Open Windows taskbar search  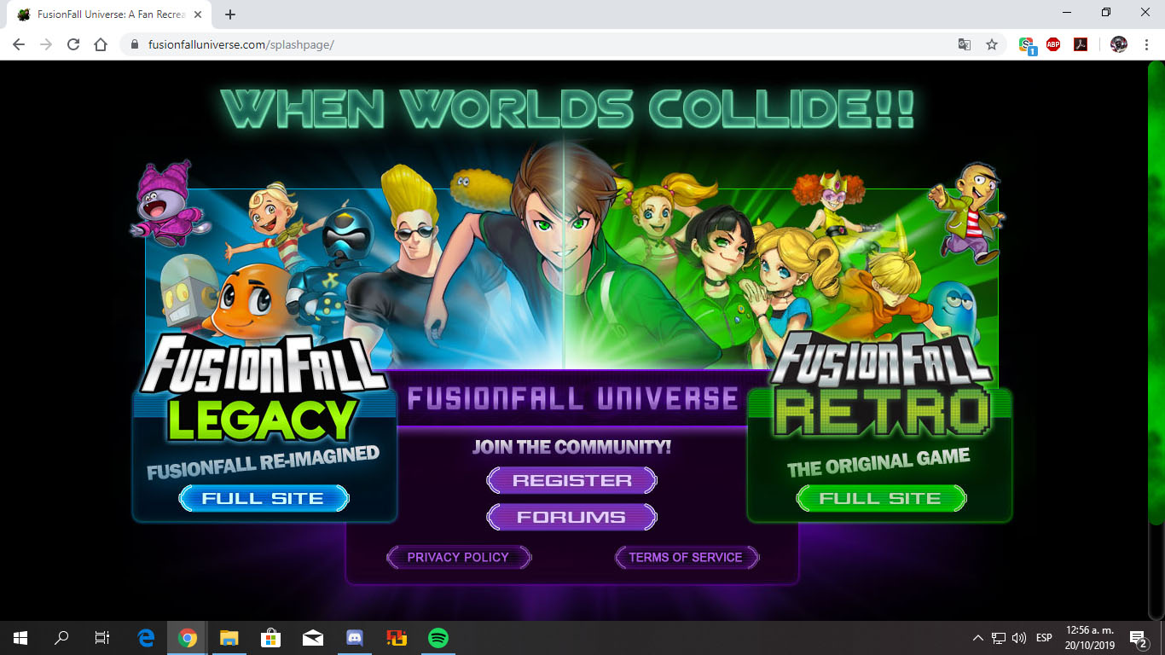[61, 638]
